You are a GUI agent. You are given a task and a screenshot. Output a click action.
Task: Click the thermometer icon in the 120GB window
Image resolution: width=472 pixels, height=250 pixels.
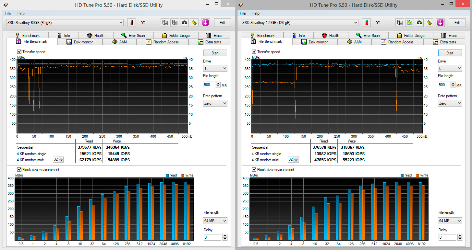(x=366, y=23)
